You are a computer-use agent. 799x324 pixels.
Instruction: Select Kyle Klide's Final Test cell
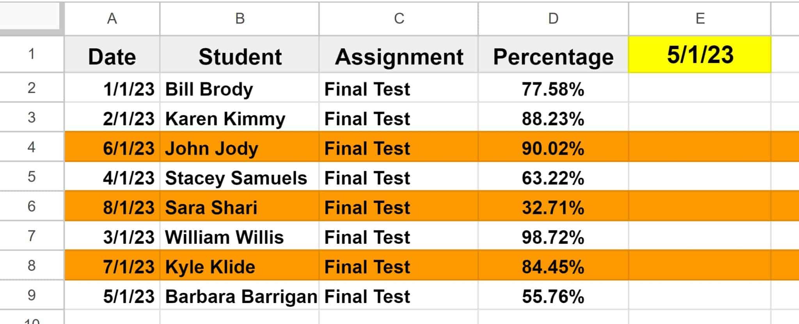coord(398,266)
